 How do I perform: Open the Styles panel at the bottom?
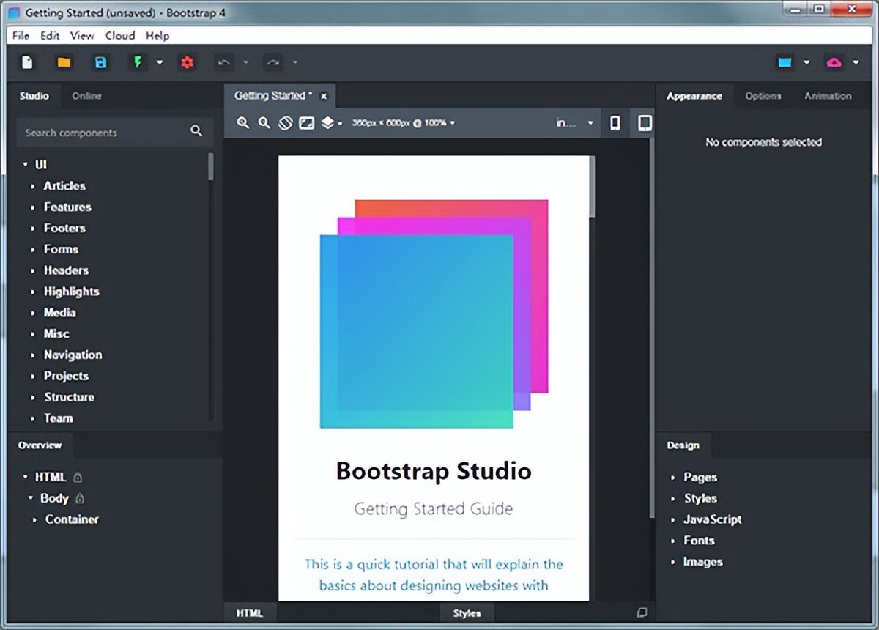467,613
